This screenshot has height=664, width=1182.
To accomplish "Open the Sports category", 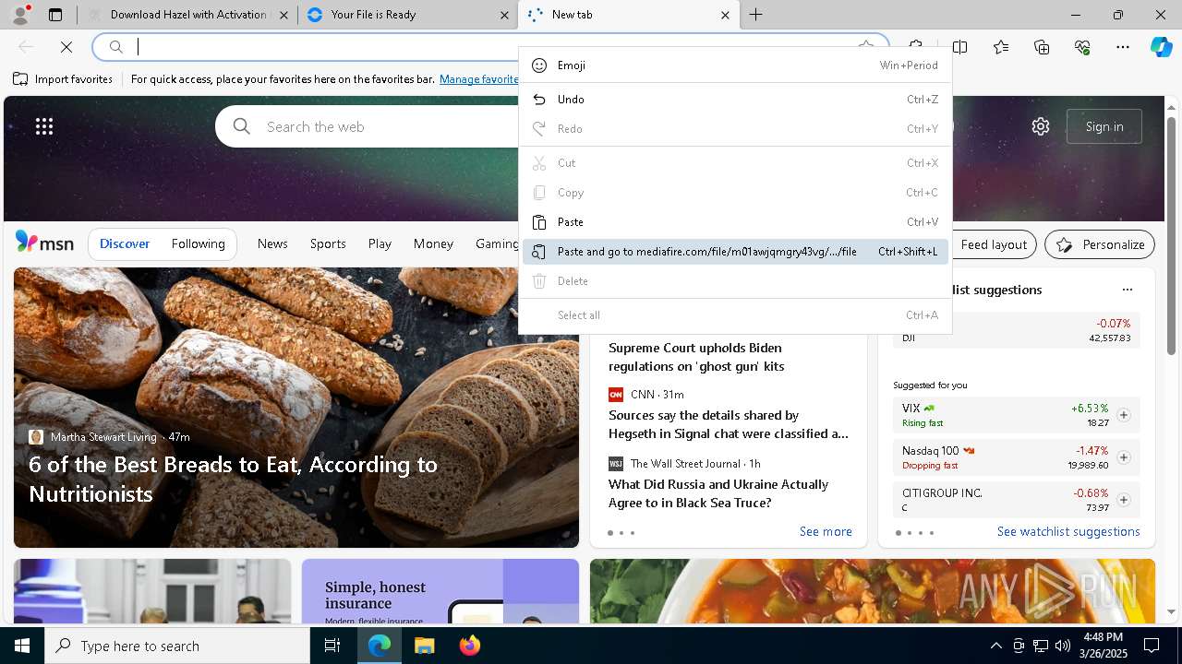I will tap(328, 244).
